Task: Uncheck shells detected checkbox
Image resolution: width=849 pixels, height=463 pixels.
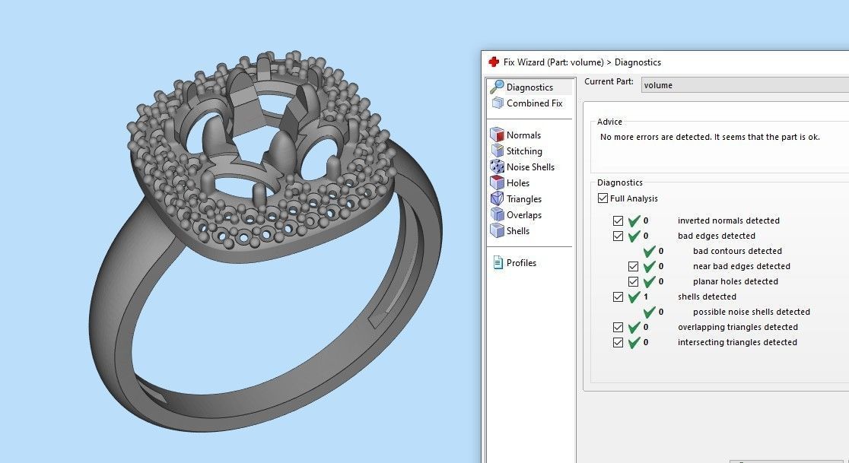Action: pos(618,297)
